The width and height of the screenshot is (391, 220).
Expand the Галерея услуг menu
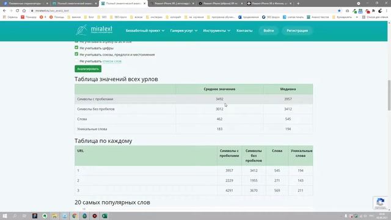click(184, 31)
